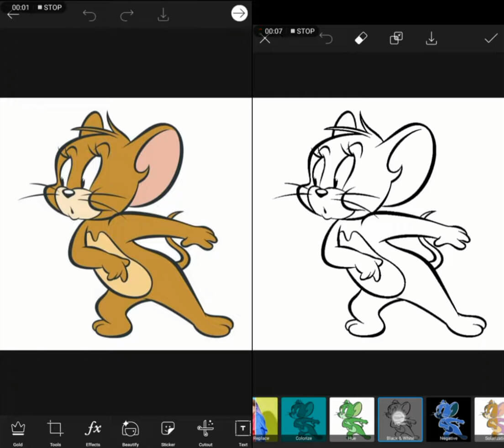Open the Sticker tool
This screenshot has height=448, width=504.
(x=168, y=433)
